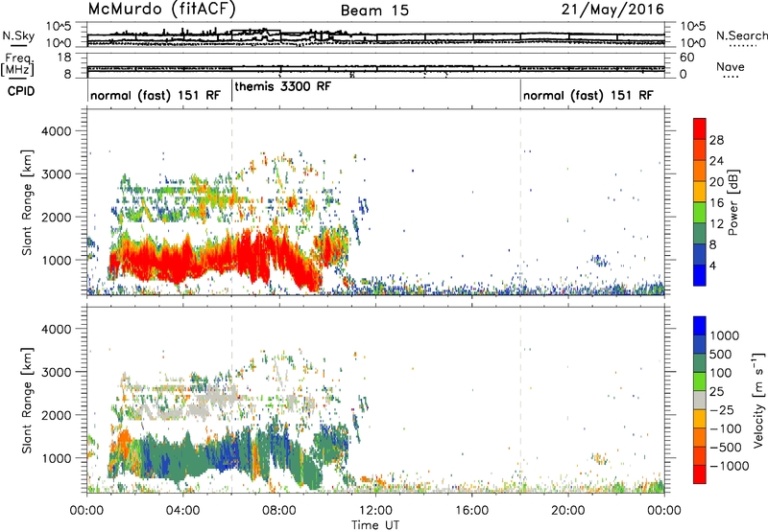
Task: Click the 06:00 dashed line in power panel
Action: tap(231, 202)
